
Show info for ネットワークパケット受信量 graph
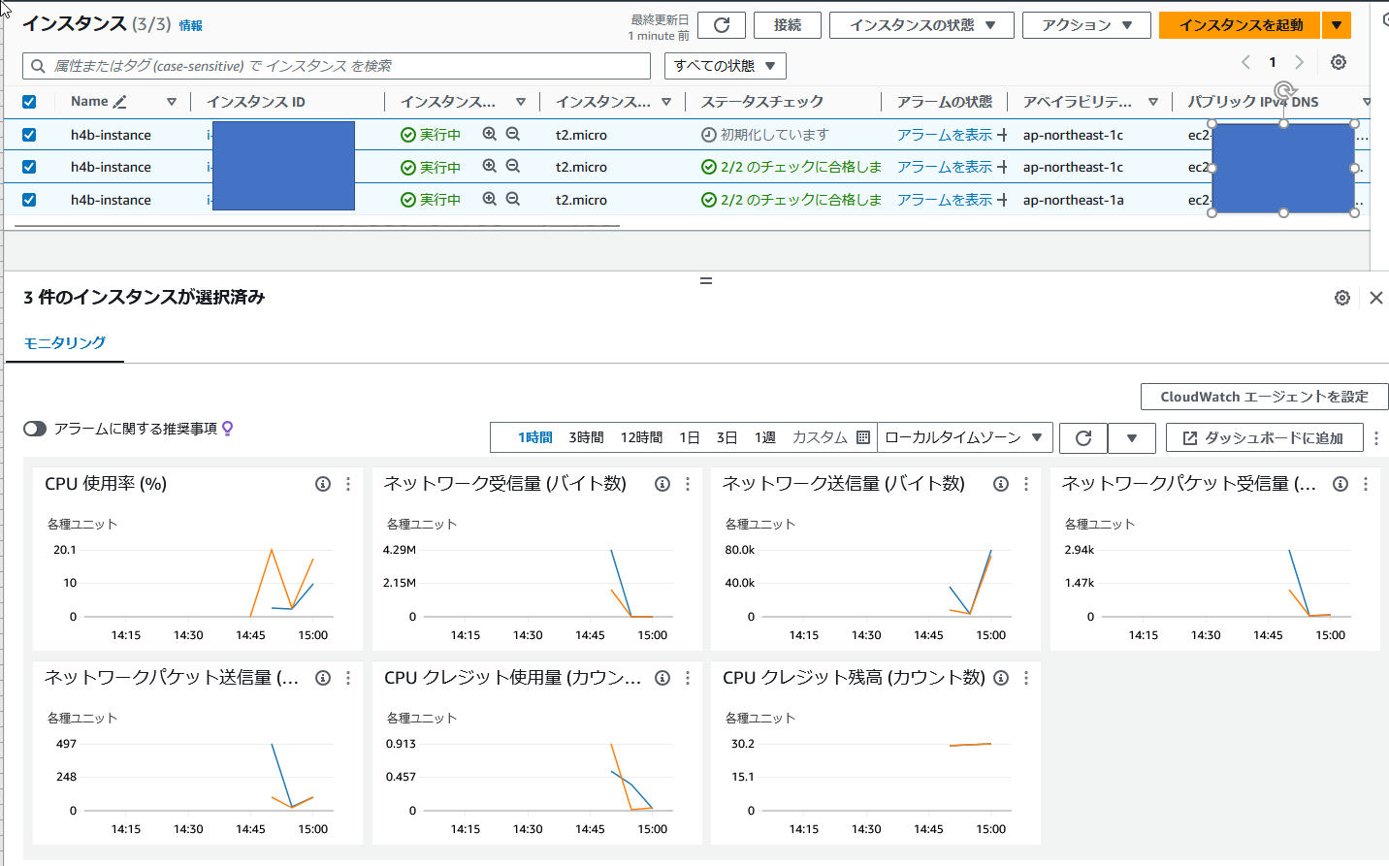click(1341, 484)
